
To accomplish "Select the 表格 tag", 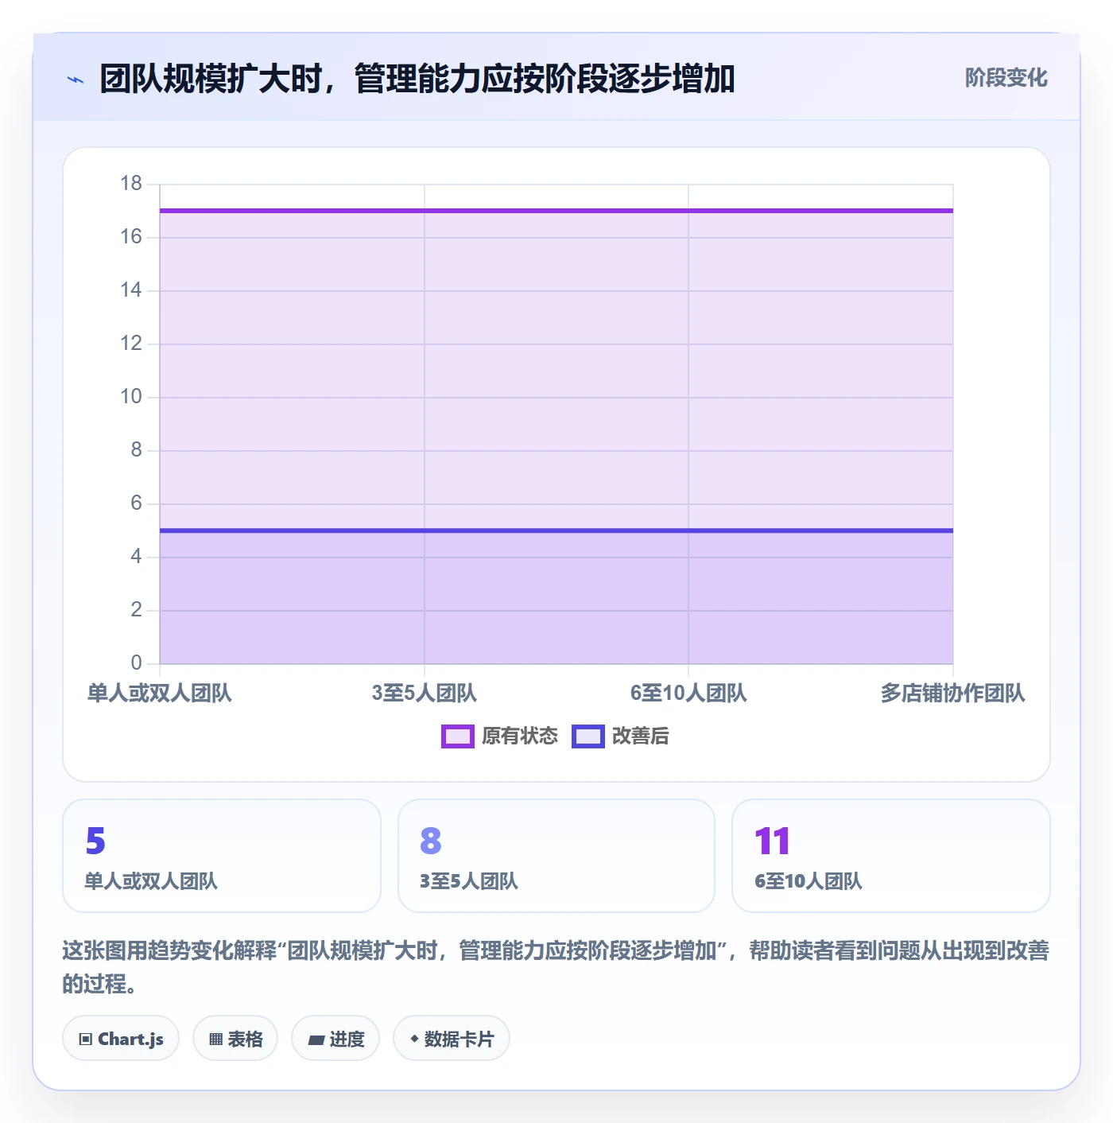I will coord(235,1039).
